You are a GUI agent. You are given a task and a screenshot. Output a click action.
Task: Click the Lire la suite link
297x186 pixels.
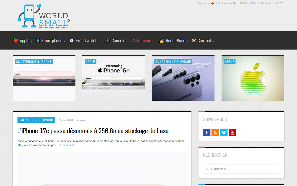coord(67,145)
